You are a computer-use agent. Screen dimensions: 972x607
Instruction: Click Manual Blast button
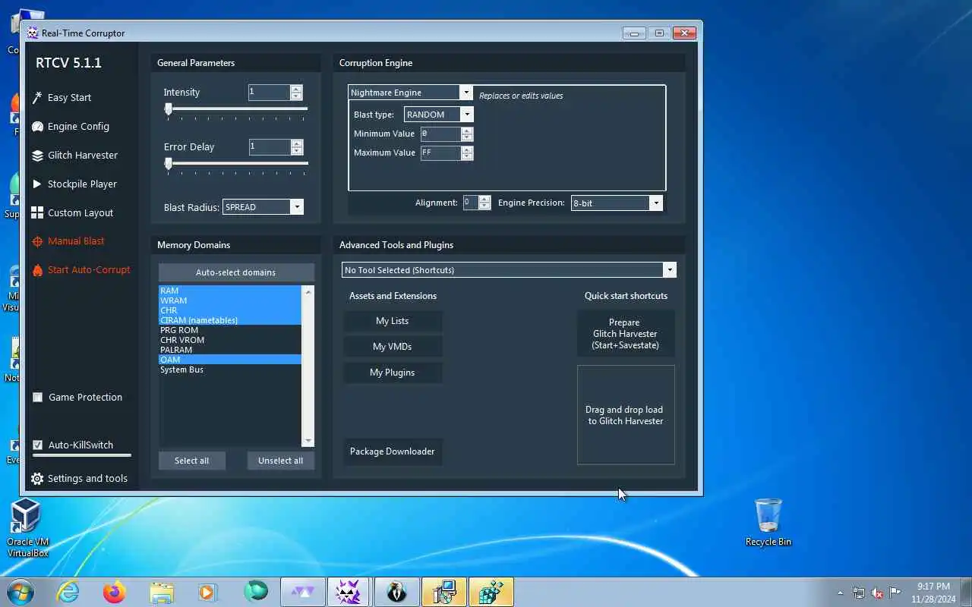(76, 241)
